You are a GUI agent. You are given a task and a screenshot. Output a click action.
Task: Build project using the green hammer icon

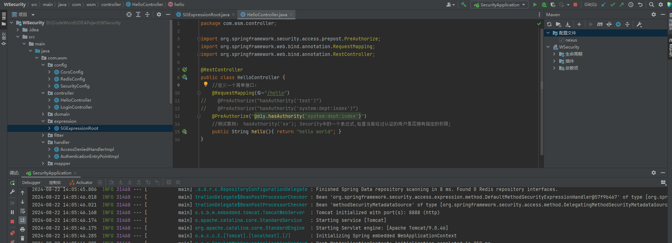pyautogui.click(x=464, y=5)
